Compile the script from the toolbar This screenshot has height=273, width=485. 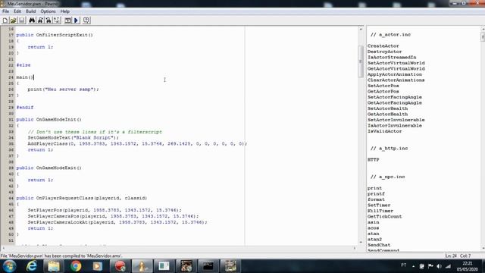(67, 20)
